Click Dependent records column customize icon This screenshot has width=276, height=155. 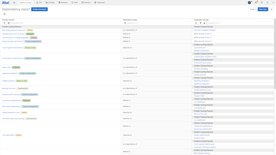(196, 23)
